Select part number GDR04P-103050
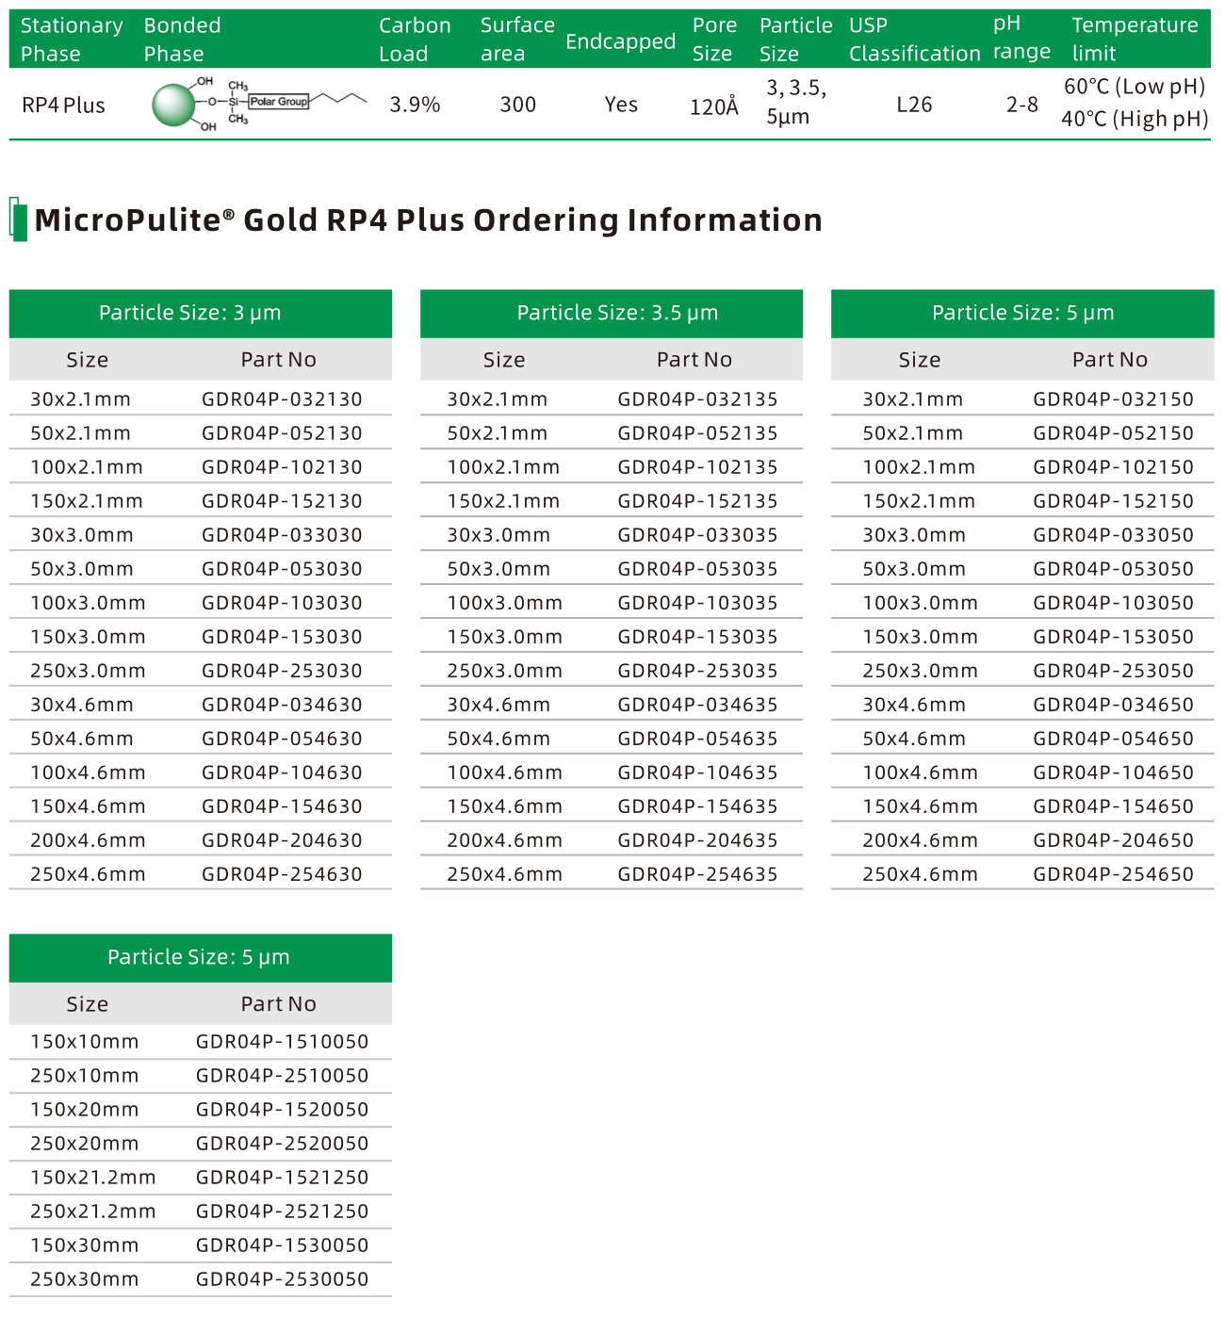The width and height of the screenshot is (1225, 1317). click(x=1114, y=603)
